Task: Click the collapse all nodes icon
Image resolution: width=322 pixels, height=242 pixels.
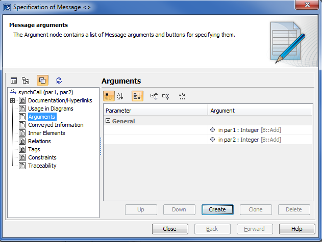Action: tap(166, 96)
